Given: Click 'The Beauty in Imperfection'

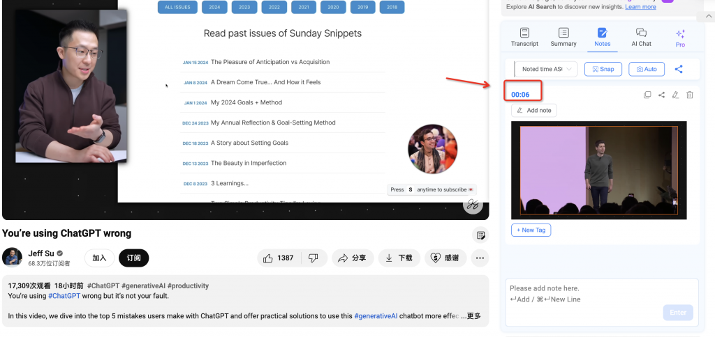Looking at the screenshot, I should [x=249, y=163].
